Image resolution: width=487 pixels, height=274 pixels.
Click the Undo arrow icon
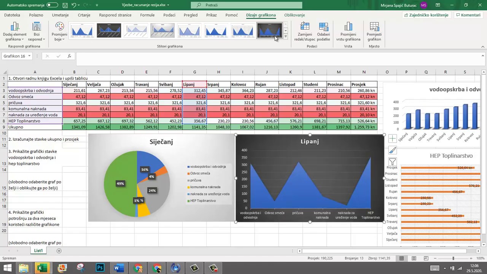[x=74, y=5]
